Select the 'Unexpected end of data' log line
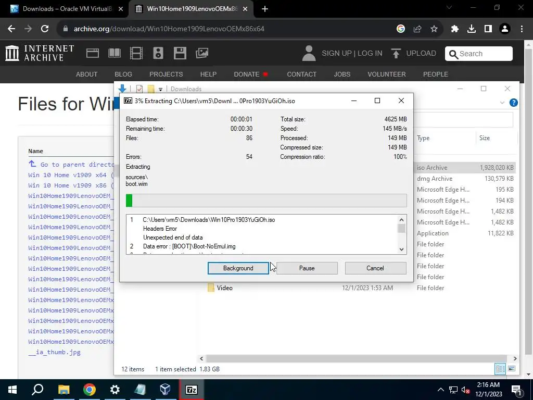533x400 pixels. coord(173,238)
